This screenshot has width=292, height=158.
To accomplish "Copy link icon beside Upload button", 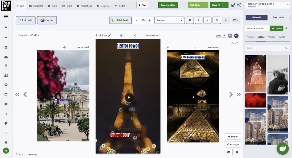I will pyautogui.click(x=286, y=28).
